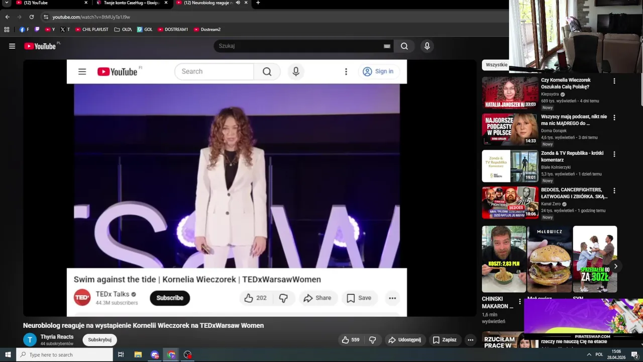Reload the current page
The height and width of the screenshot is (362, 643).
(31, 17)
